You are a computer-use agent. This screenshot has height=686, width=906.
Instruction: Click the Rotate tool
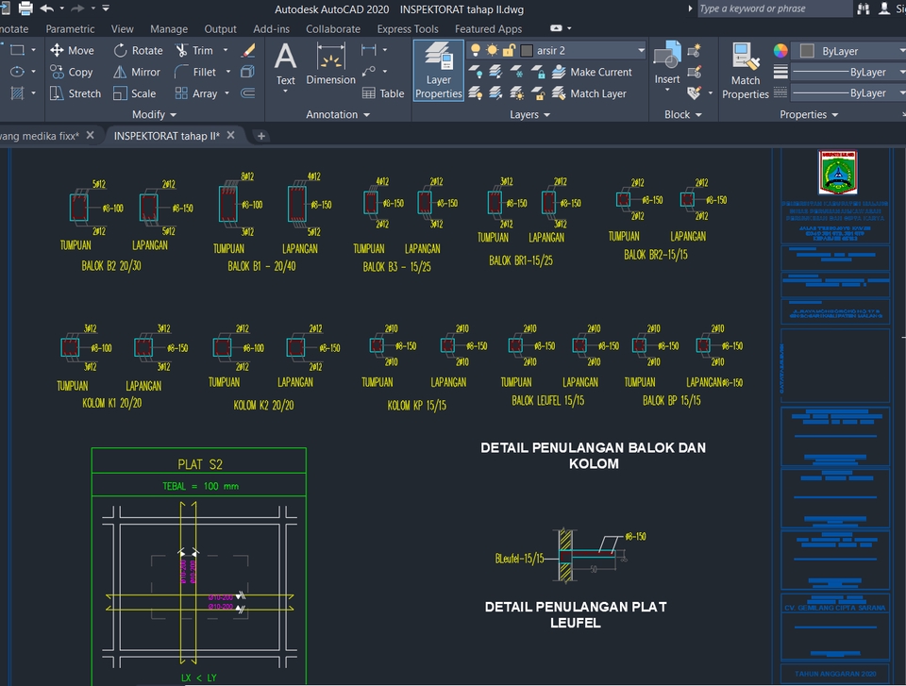(138, 50)
